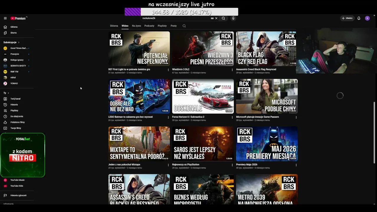The width and height of the screenshot is (377, 212).
Task: Open title 'Assassin's Creed Black Flag Resynced'
Action: point(256,69)
